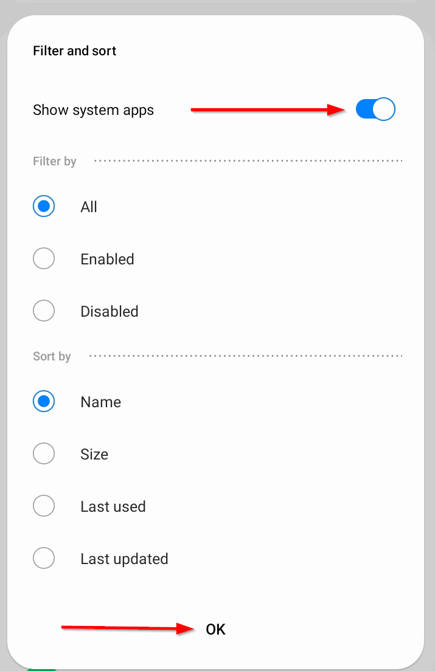This screenshot has height=671, width=435.
Task: Select the Size sort radio button circle
Action: pos(44,454)
